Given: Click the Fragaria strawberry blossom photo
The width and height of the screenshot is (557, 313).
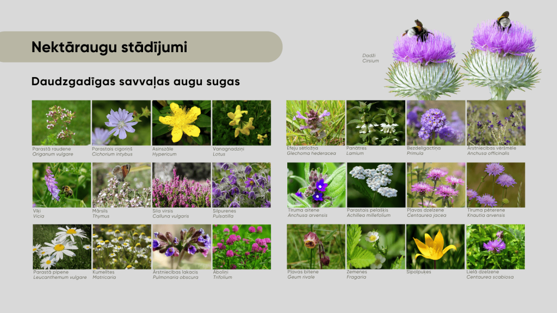Looking at the screenshot, I should [x=376, y=247].
